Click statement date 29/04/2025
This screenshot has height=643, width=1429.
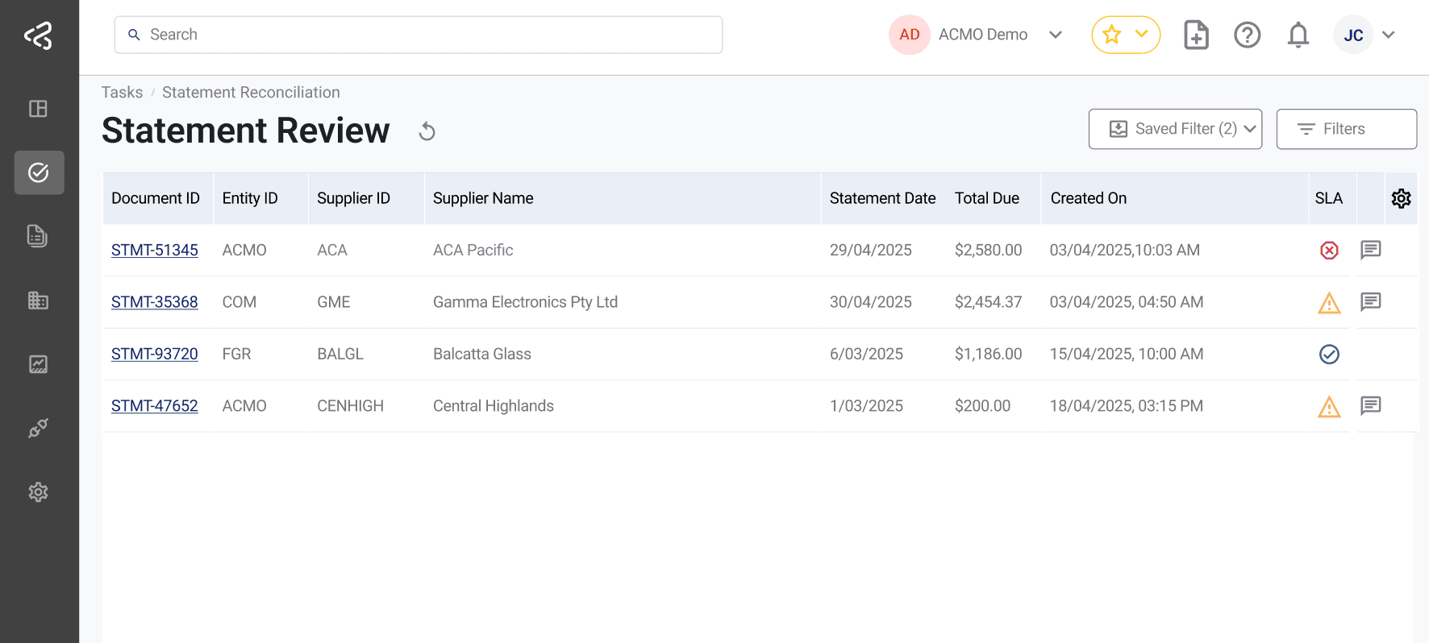871,250
